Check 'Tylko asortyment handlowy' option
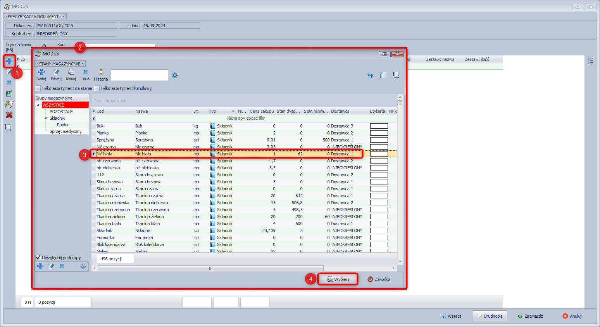The image size is (600, 327). (x=97, y=88)
